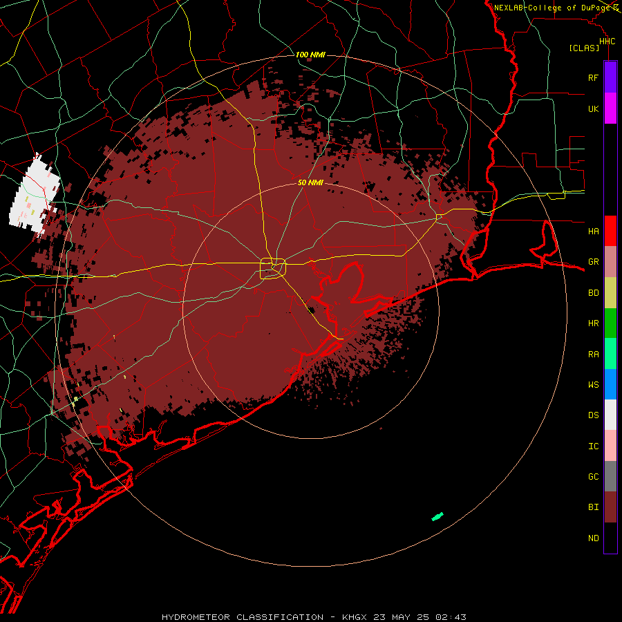The image size is (622, 622).
Task: Select the DS white legend swatch
Action: coord(610,415)
